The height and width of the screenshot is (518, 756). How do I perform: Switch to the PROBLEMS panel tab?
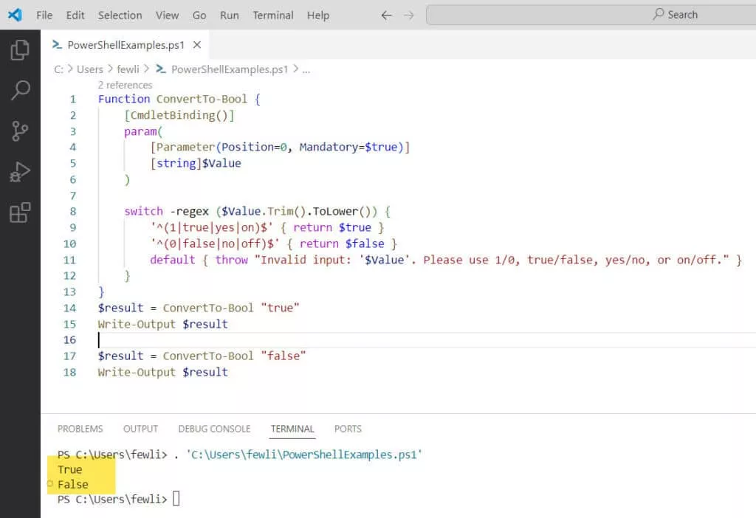click(80, 429)
